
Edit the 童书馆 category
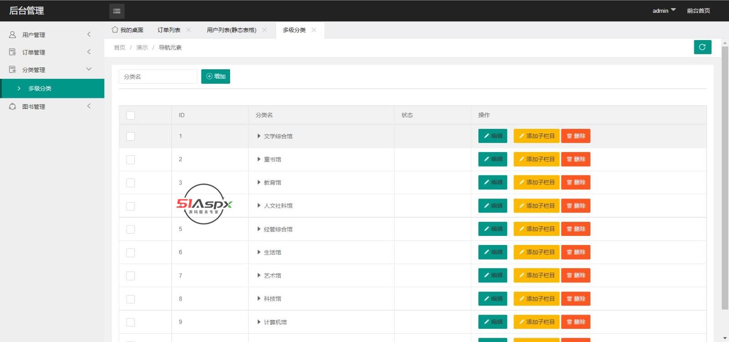point(493,159)
